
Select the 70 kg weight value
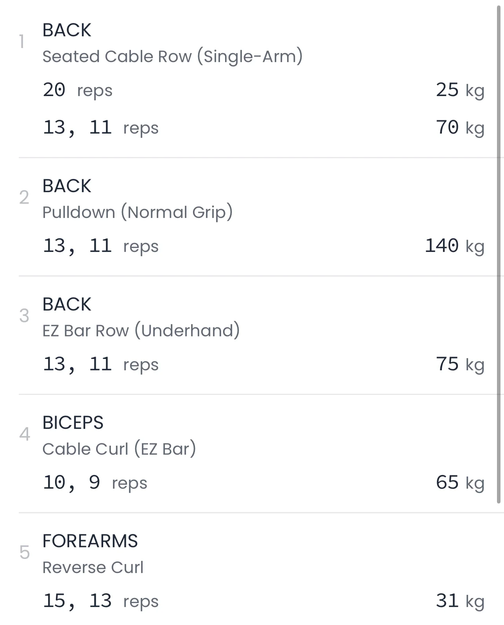point(460,128)
